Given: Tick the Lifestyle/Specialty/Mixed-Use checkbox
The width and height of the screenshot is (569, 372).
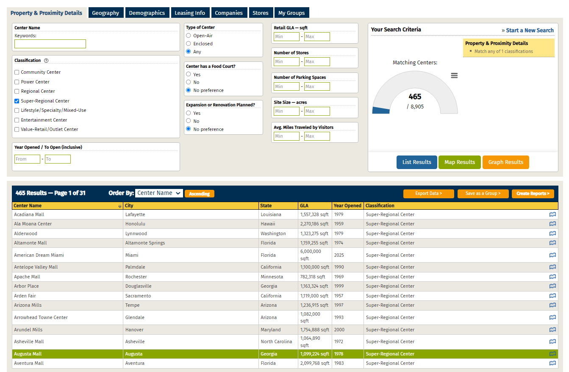Looking at the screenshot, I should (17, 111).
